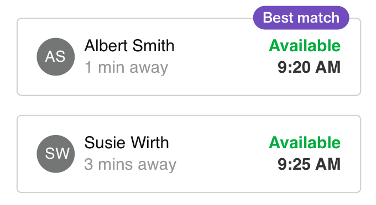The height and width of the screenshot is (205, 376).
Task: Click the word 'Best' in purple badge
Action: (278, 18)
